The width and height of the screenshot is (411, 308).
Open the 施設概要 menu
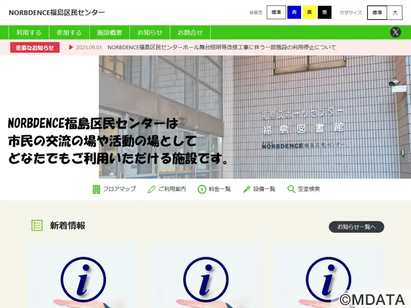pyautogui.click(x=109, y=32)
